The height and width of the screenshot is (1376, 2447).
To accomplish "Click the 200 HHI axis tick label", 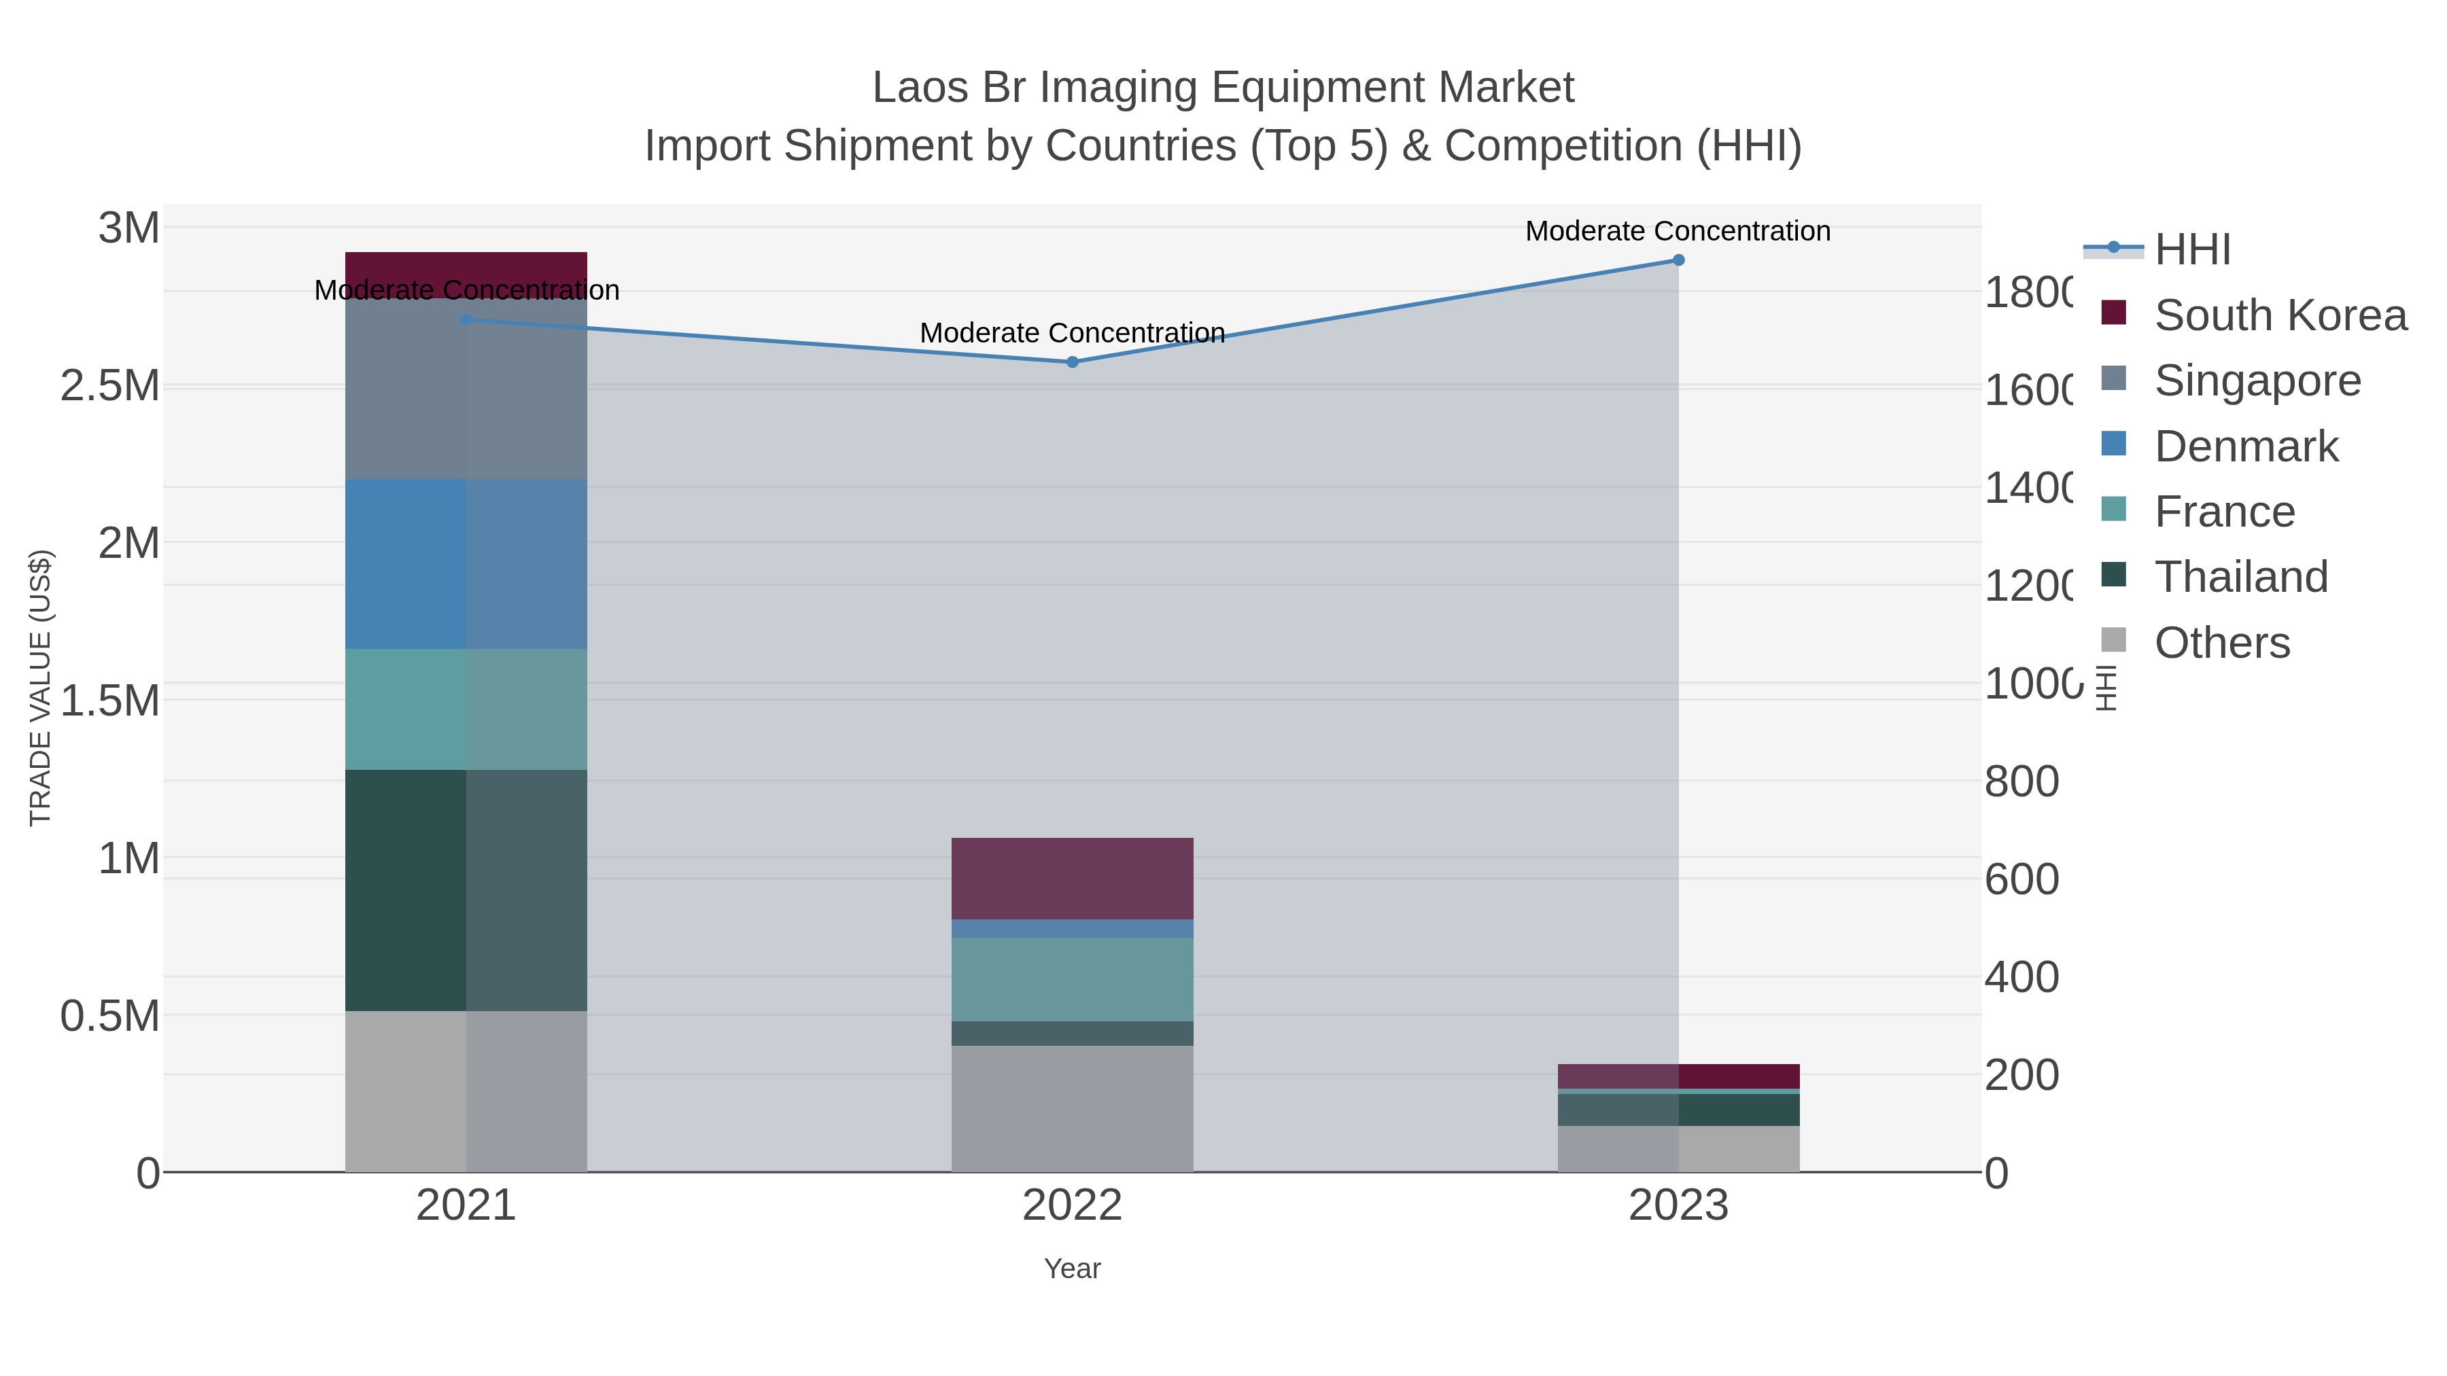I will click(x=2022, y=1075).
